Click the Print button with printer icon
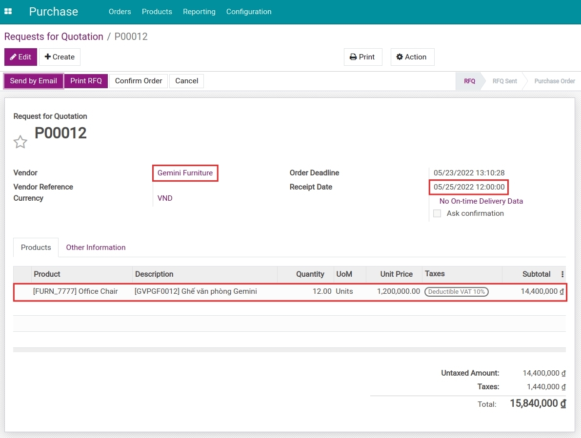The image size is (581, 438). coord(362,57)
